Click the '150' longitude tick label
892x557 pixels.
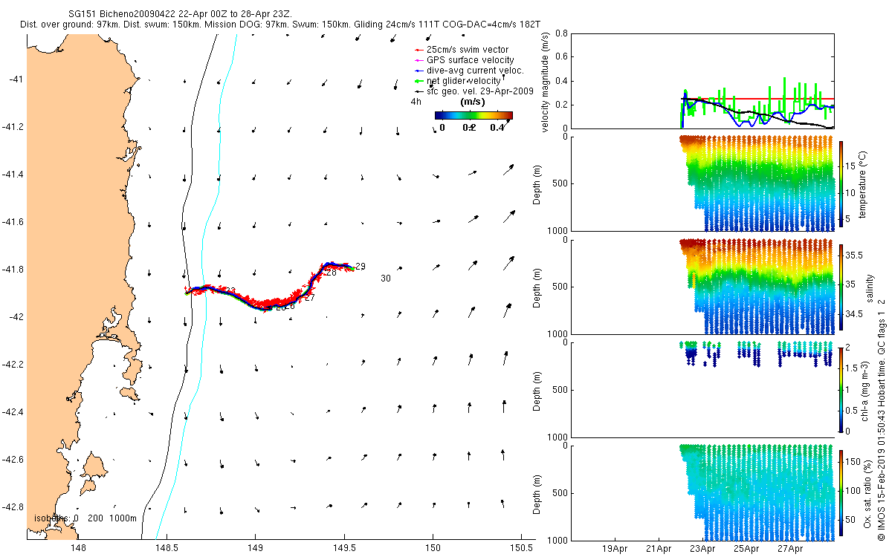pyautogui.click(x=432, y=548)
